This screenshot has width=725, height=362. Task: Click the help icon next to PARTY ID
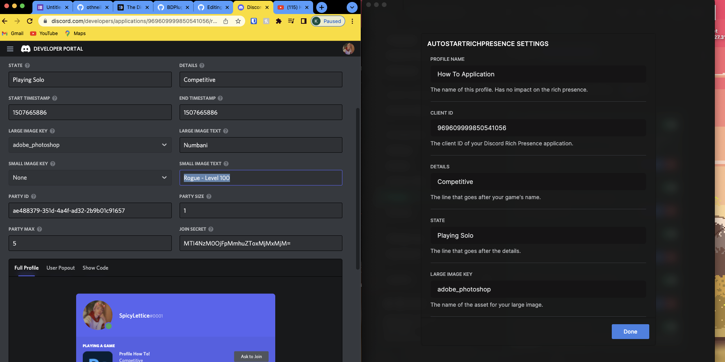(x=33, y=196)
